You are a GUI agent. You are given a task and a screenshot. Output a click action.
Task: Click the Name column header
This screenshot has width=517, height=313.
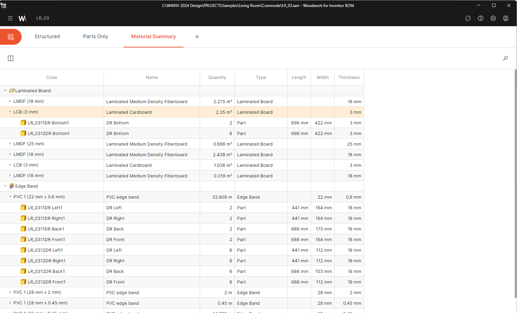(152, 77)
